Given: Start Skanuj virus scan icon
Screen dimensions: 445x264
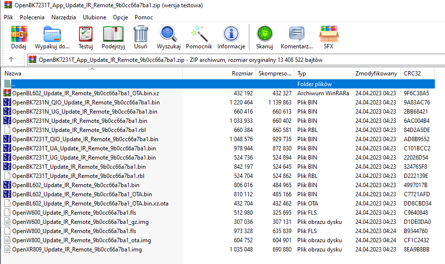Looking at the screenshot, I should (264, 34).
